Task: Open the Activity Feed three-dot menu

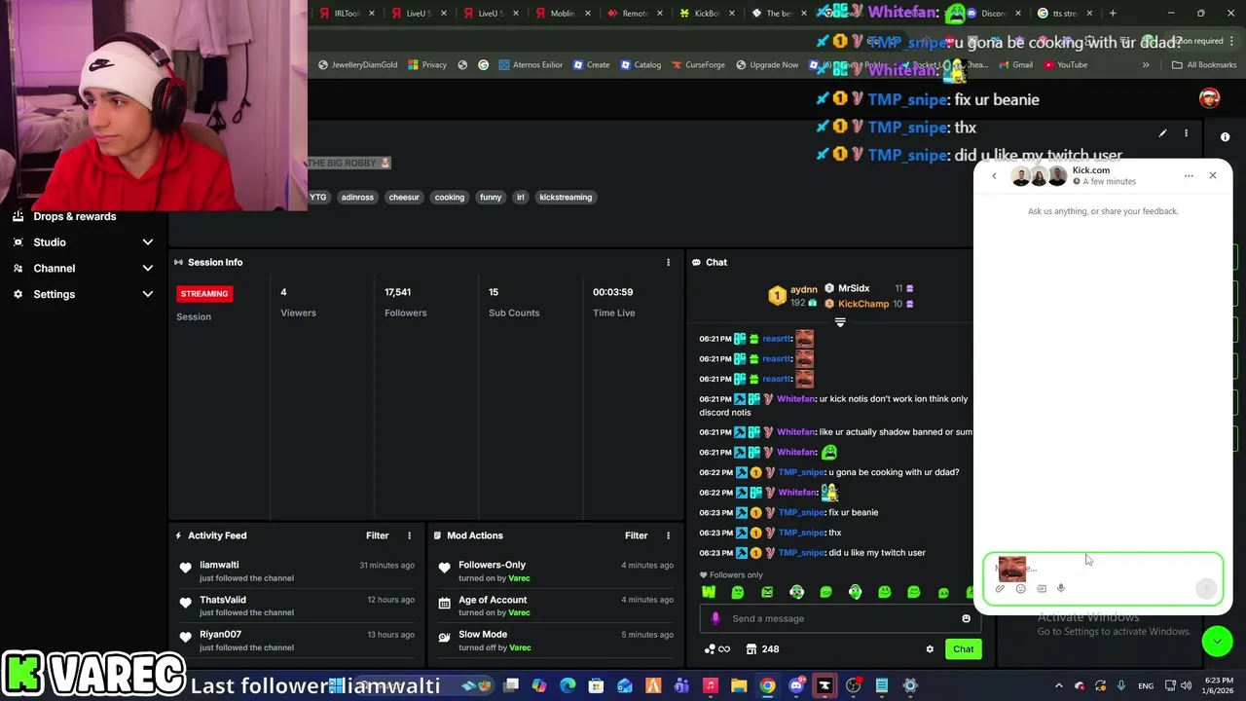Action: click(x=409, y=535)
